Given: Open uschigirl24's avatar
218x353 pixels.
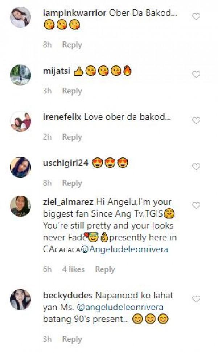Looking at the screenshot, I should [x=20, y=167].
